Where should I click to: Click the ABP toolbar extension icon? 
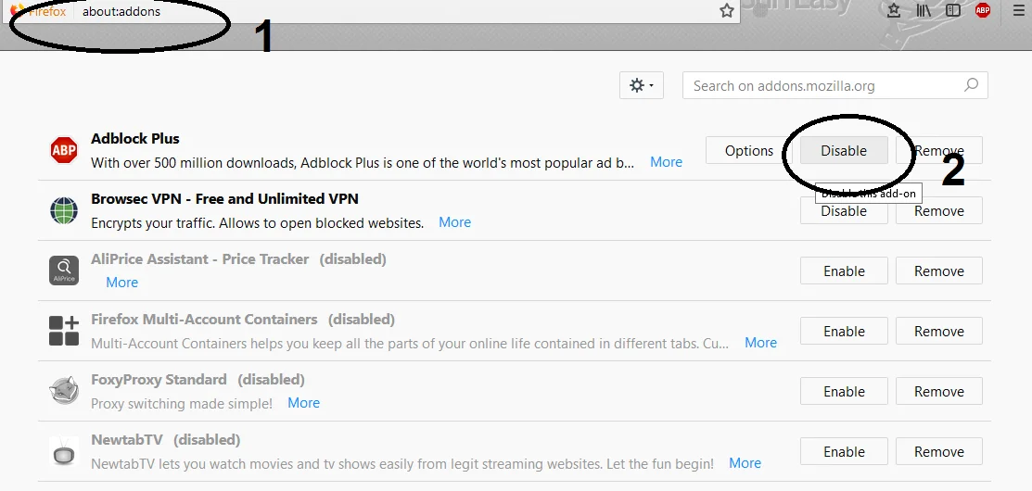[983, 10]
